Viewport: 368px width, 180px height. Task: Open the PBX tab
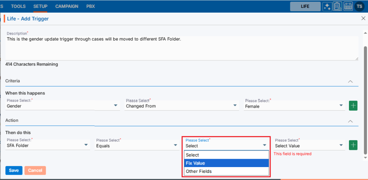(x=91, y=6)
